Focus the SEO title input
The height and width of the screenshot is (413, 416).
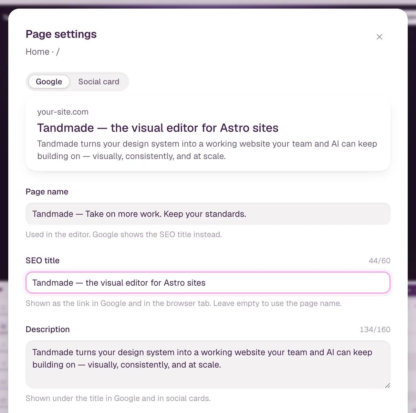(208, 283)
